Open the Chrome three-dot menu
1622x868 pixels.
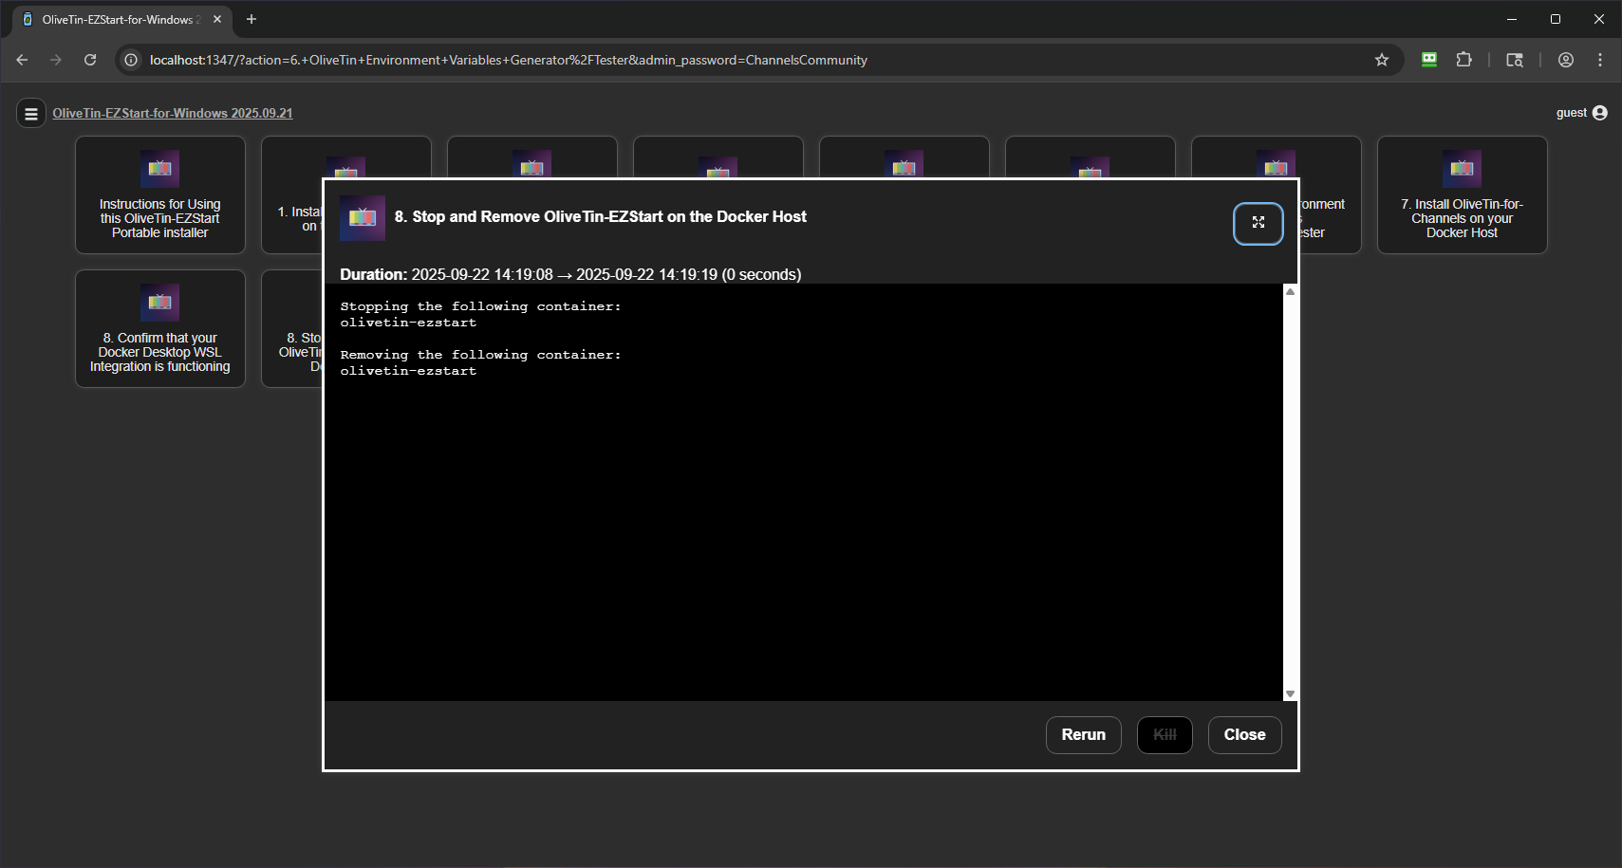tap(1599, 60)
